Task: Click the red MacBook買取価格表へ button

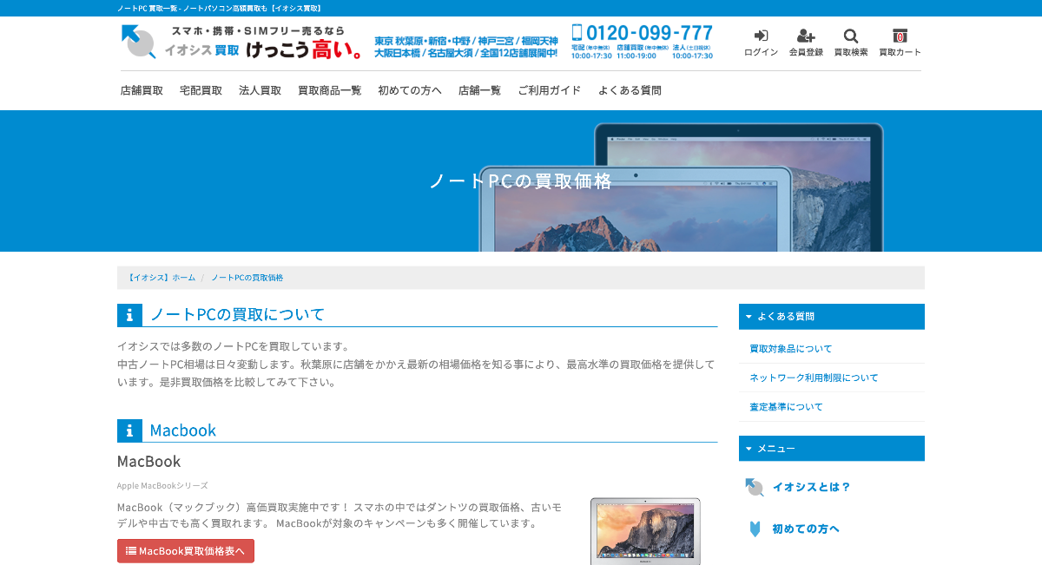Action: [186, 551]
